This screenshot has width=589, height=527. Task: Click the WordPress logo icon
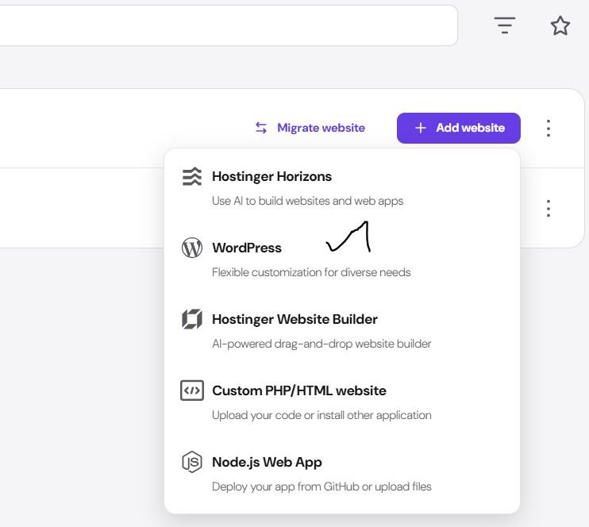pos(192,248)
